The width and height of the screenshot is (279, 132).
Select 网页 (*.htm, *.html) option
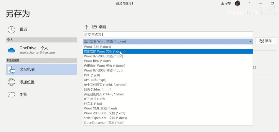(168, 89)
